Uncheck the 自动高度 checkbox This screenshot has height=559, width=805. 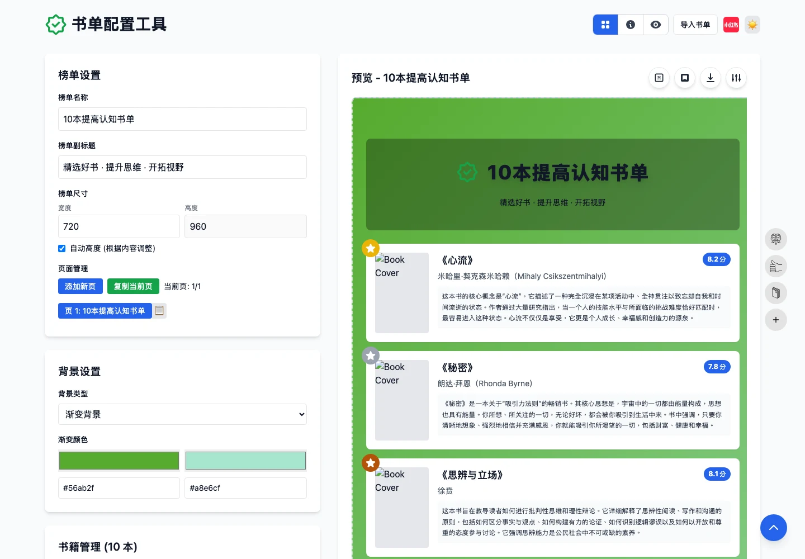[62, 248]
